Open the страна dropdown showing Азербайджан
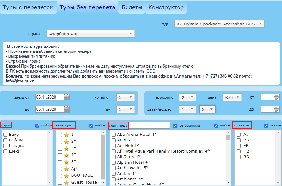Image resolution: width=282 pixels, height=186 pixels. click(x=90, y=34)
